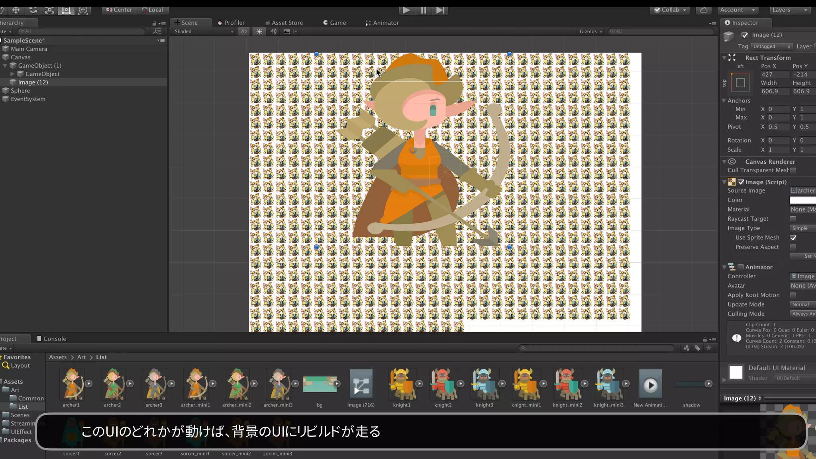The width and height of the screenshot is (816, 459).
Task: Select the combined Transform tool
Action: coord(83,10)
